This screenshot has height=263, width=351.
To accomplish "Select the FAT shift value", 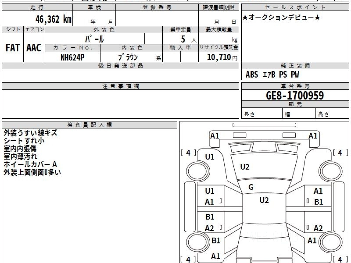I will 13,48.
